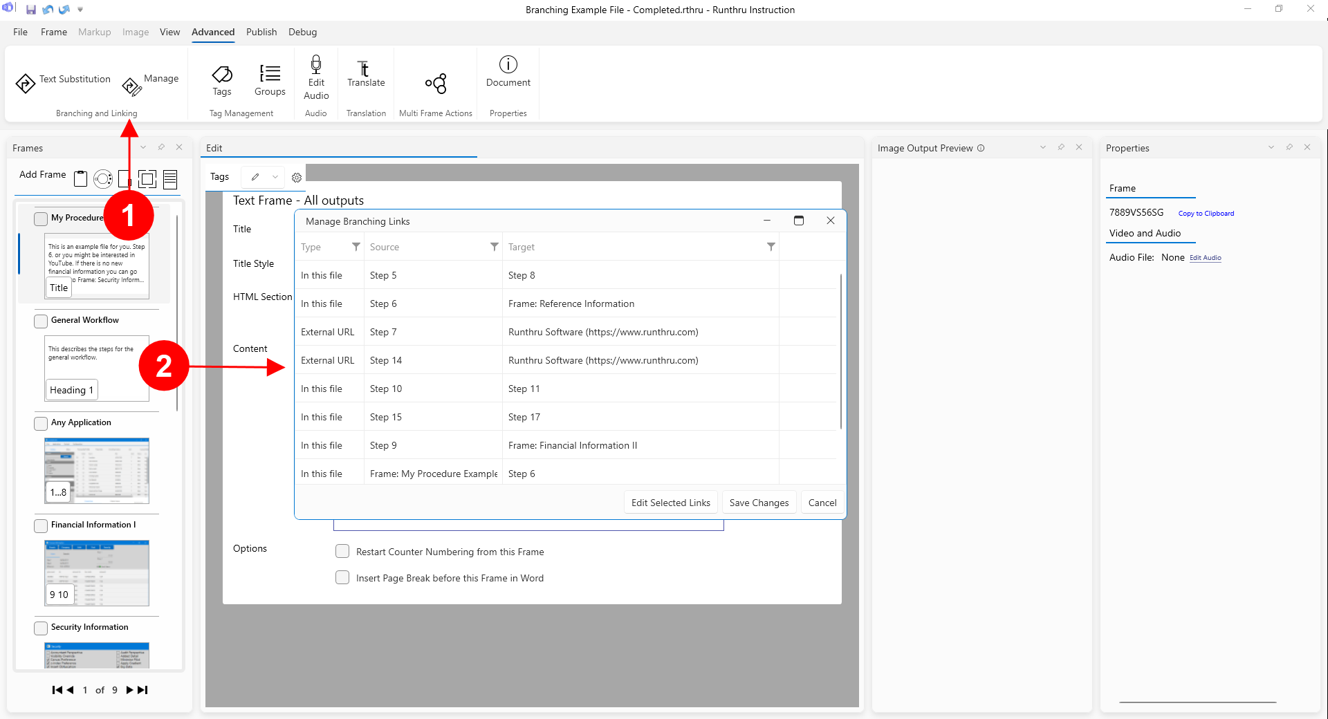Open the Source column filter

pyautogui.click(x=494, y=247)
